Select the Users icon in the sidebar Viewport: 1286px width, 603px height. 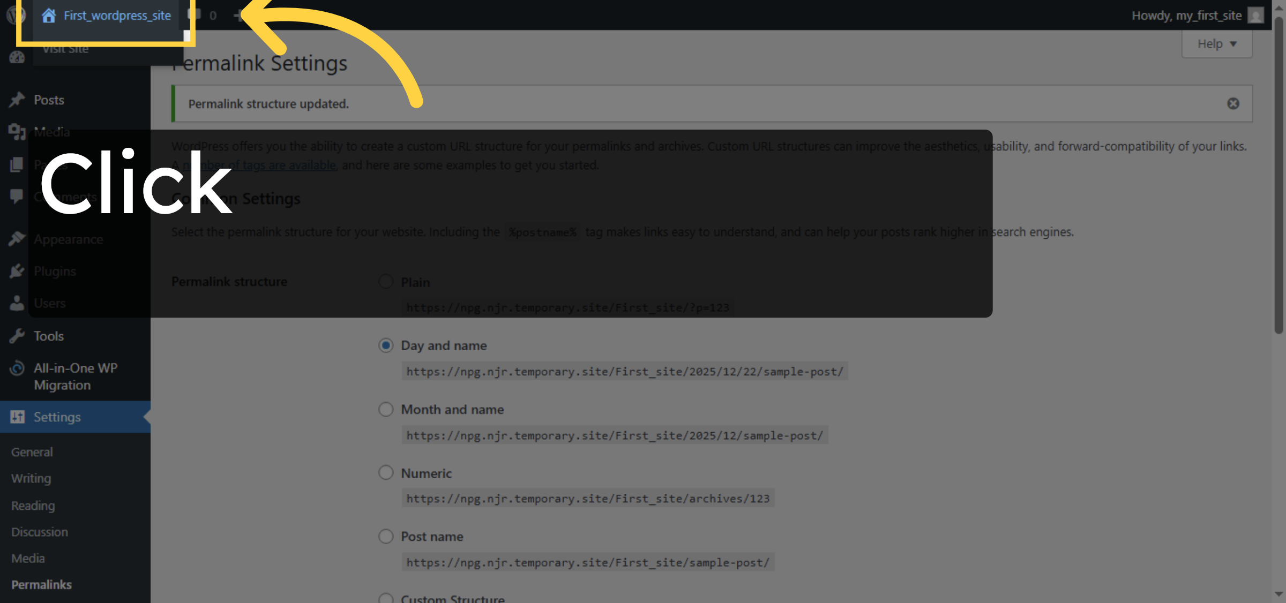click(x=17, y=303)
